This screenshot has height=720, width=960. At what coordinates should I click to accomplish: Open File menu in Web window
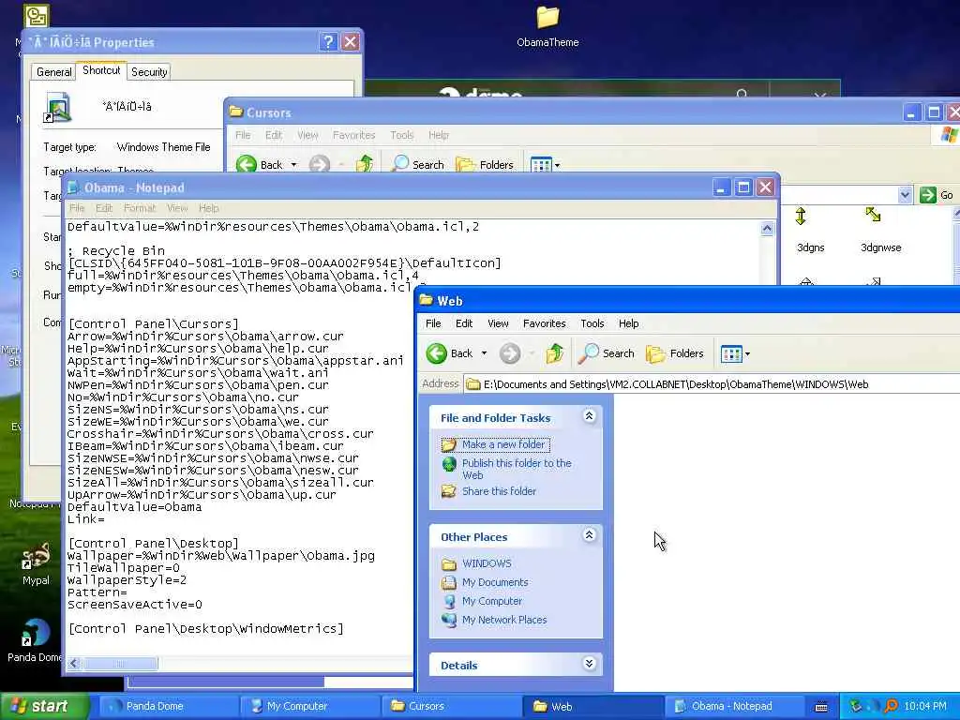click(433, 323)
